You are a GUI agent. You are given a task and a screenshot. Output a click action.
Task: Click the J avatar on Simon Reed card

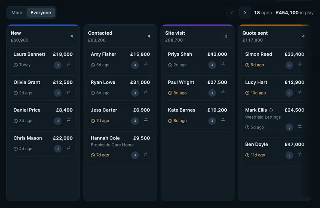point(289,65)
